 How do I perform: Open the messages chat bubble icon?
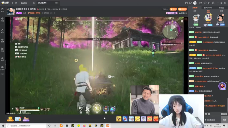pos(209,3)
